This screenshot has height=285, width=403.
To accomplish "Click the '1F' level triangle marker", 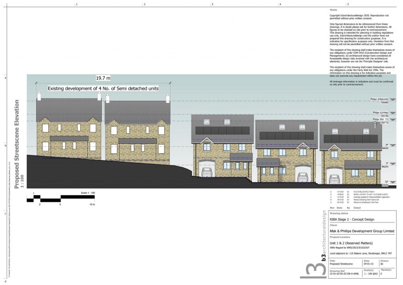I will [x=393, y=164].
